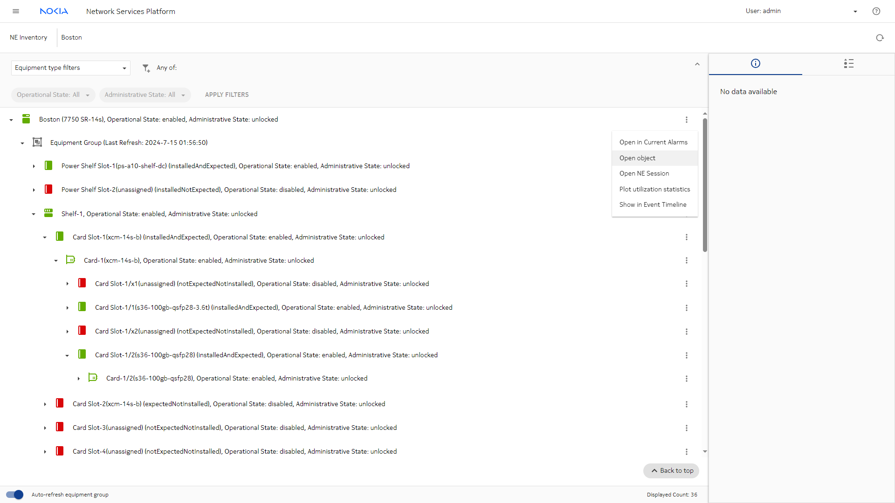Image resolution: width=895 pixels, height=503 pixels.
Task: Select Open NE Session menu entry
Action: pos(644,173)
